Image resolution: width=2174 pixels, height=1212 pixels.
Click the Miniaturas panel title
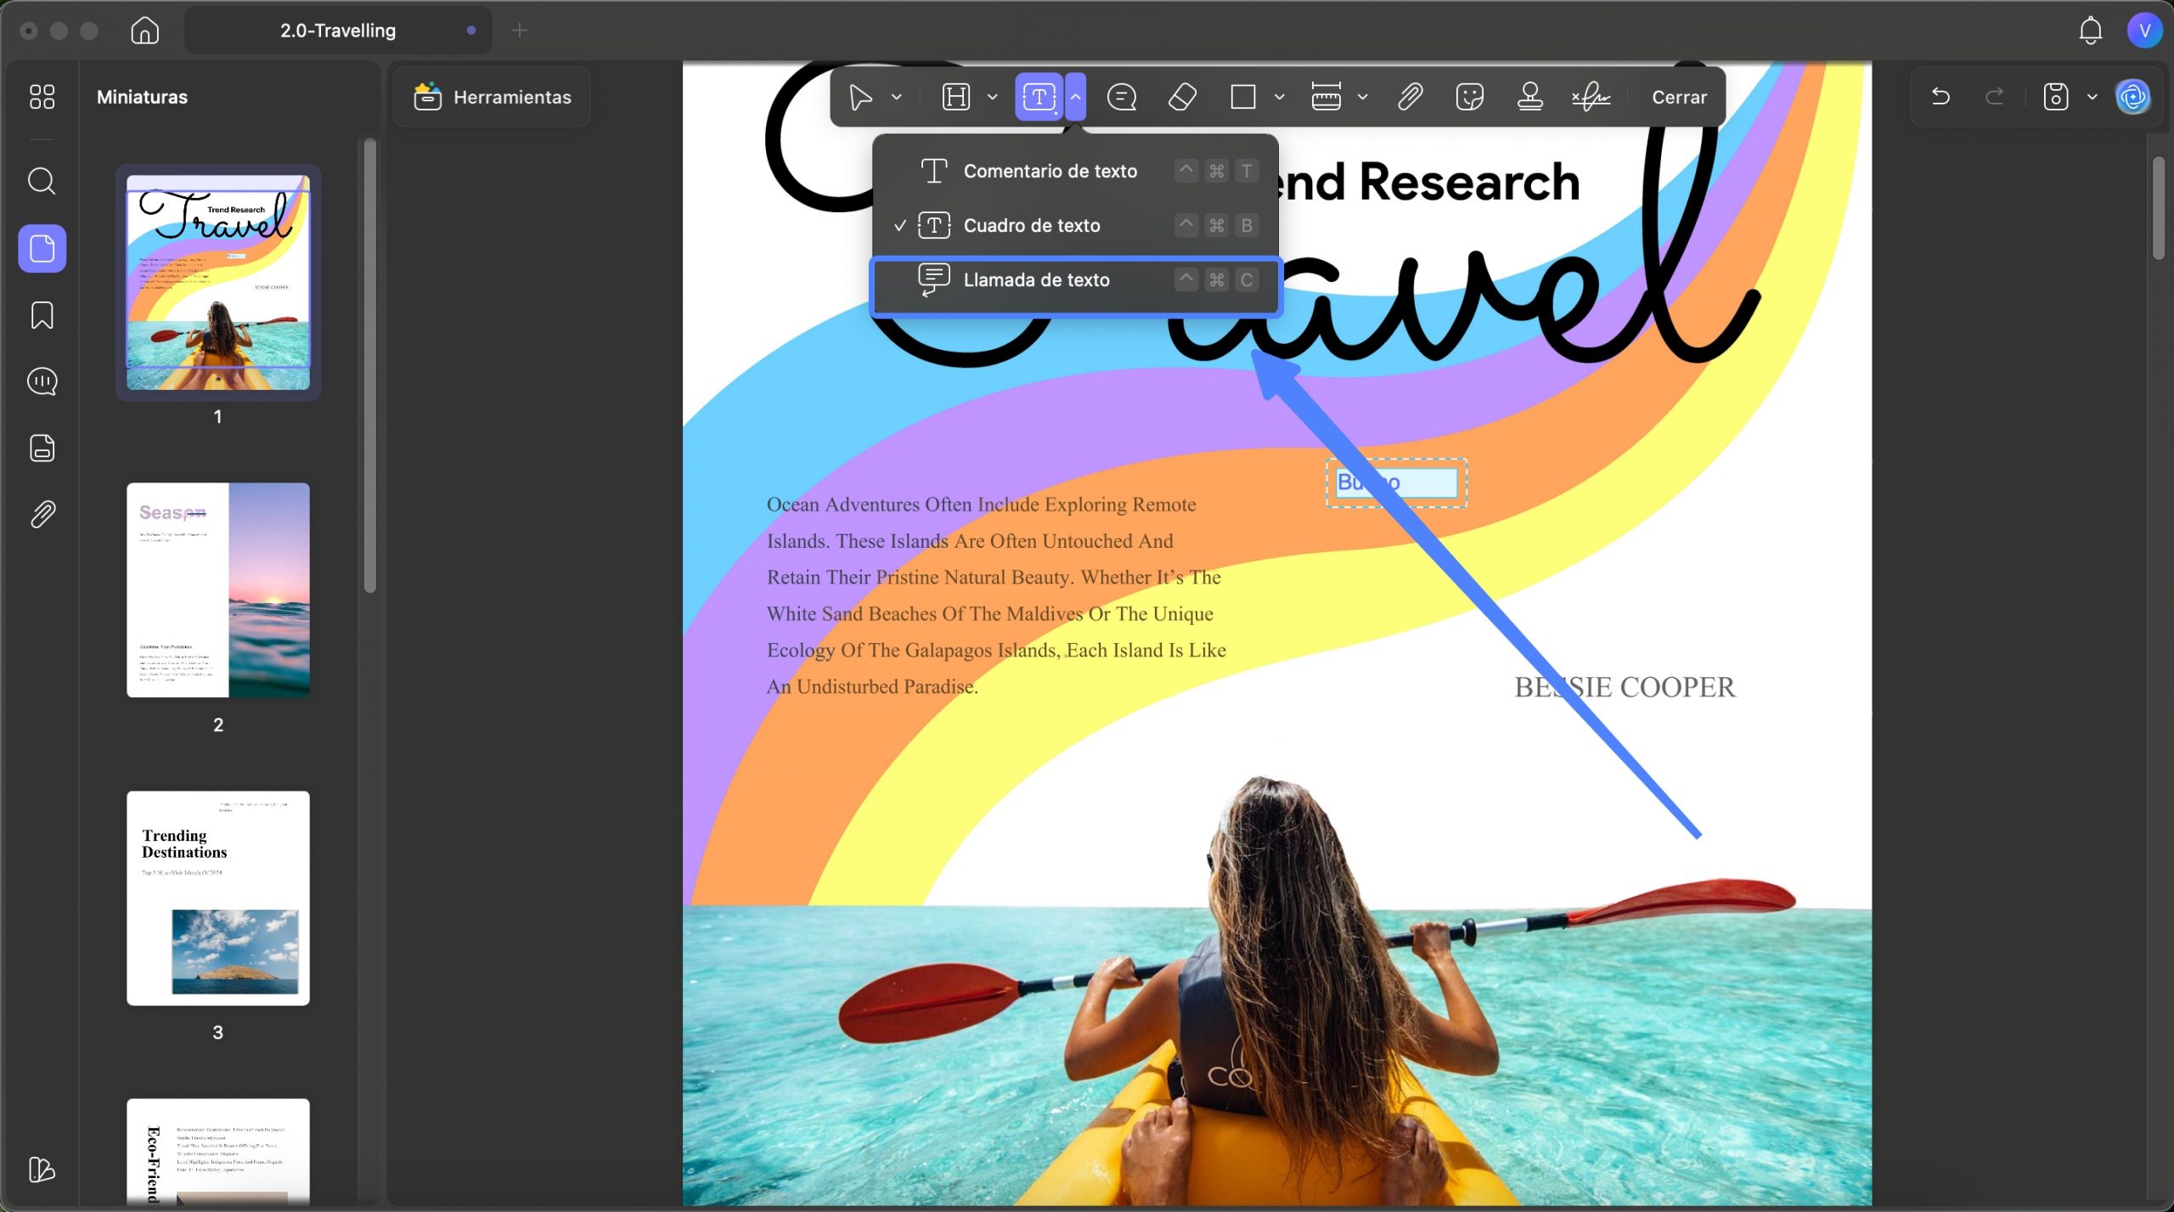[142, 97]
